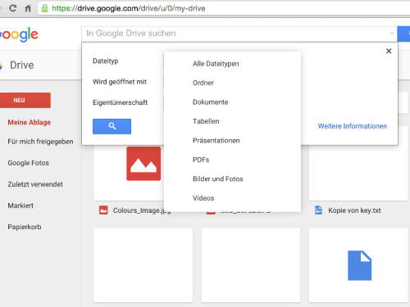The width and height of the screenshot is (410, 307).
Task: Show 'Zuletzt verwendet' files
Action: (x=35, y=184)
